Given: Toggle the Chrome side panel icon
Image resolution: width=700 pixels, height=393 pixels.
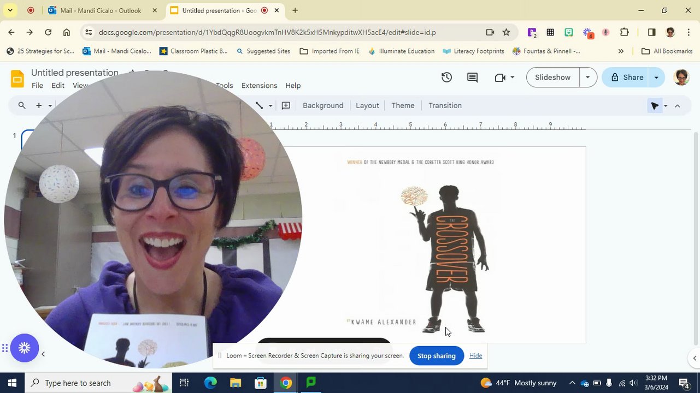Looking at the screenshot, I should click(651, 32).
